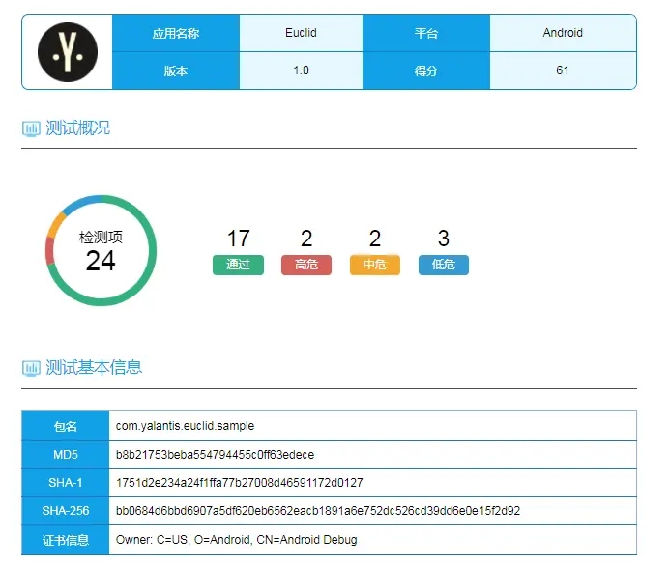Click the 得分 header cell
669x563 pixels.
[426, 70]
